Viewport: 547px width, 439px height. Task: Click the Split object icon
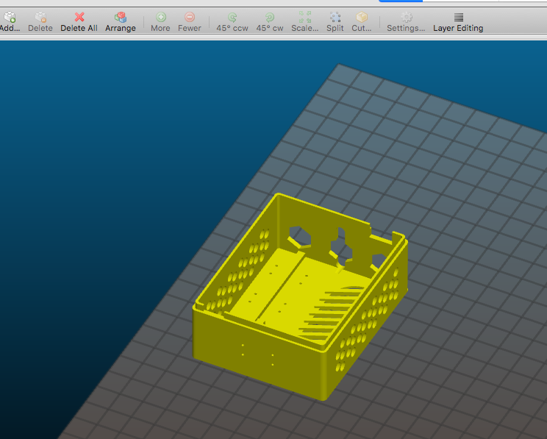click(335, 17)
